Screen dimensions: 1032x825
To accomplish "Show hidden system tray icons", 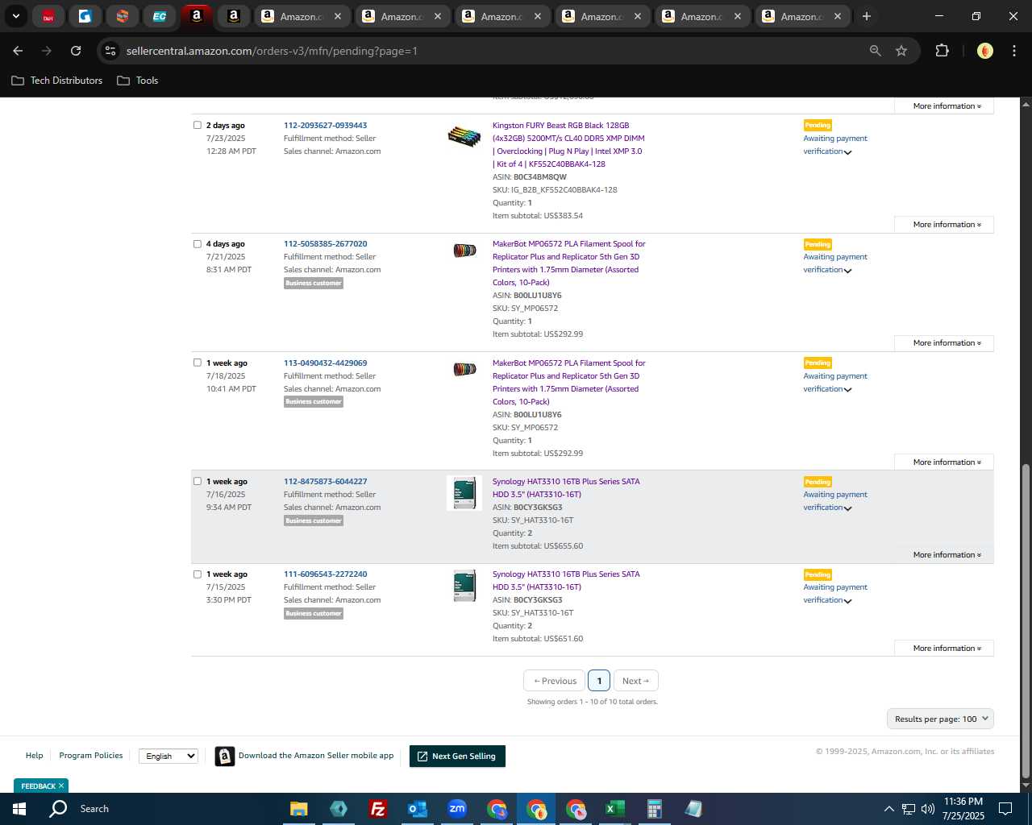I will click(x=888, y=809).
